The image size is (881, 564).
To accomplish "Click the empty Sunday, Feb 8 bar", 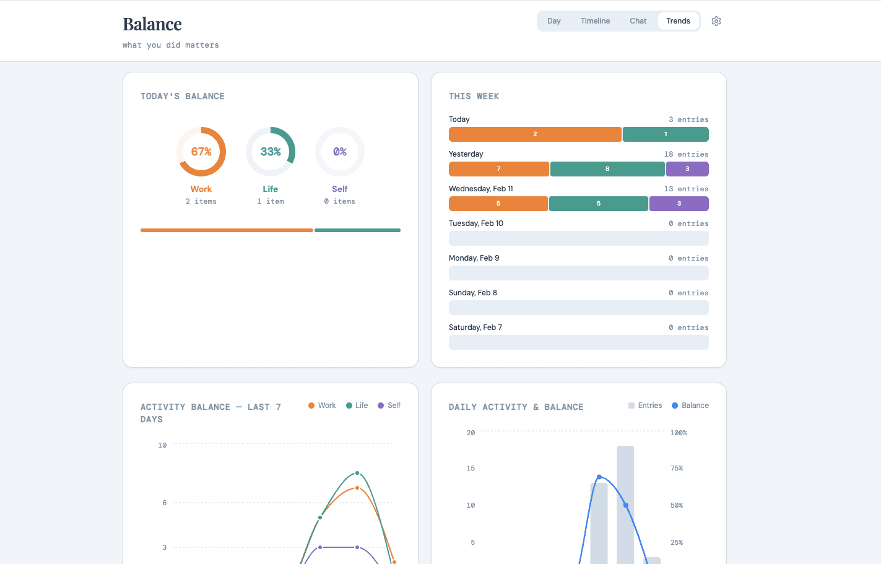I will (x=579, y=308).
